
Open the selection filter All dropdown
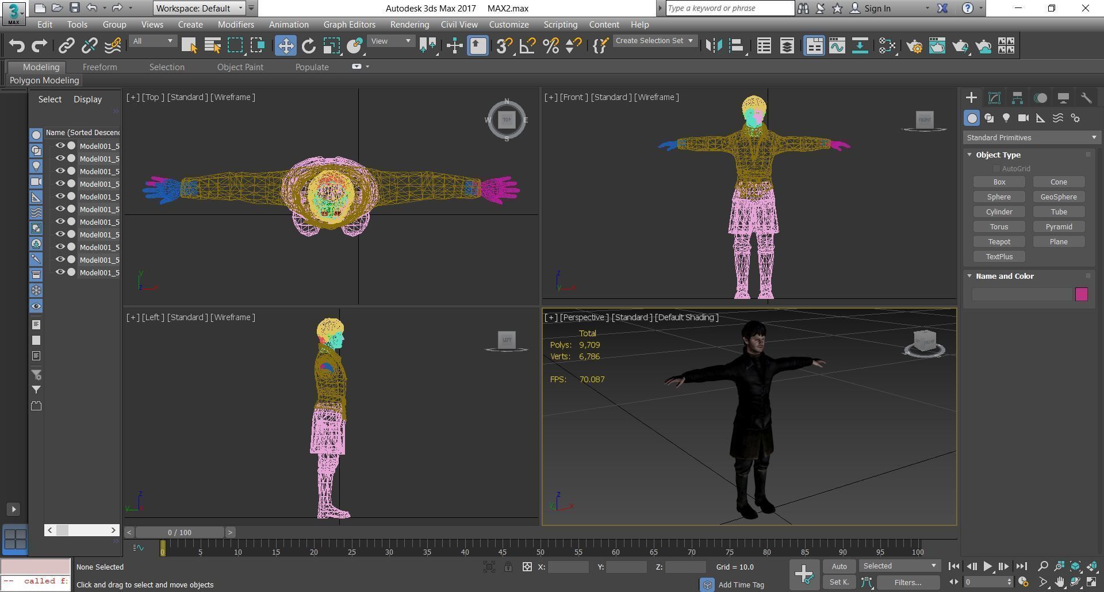click(152, 41)
